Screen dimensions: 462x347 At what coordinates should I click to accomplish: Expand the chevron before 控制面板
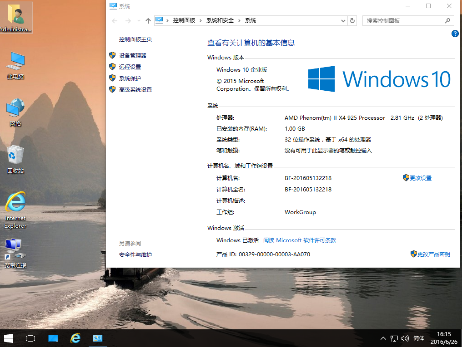pyautogui.click(x=167, y=20)
